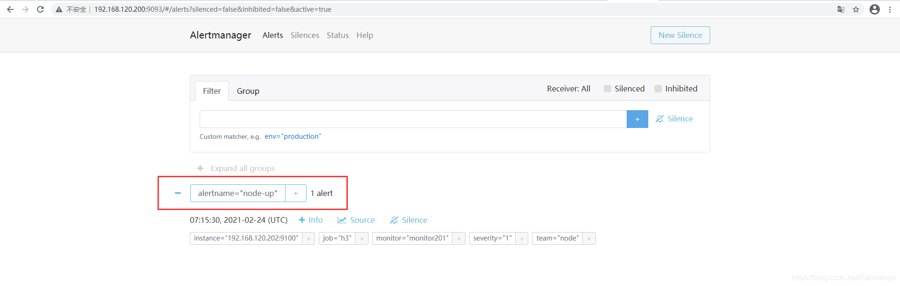Click the alert timestamp 07:15:30, 2021-02-24
This screenshot has height=286, width=900.
(x=239, y=220)
